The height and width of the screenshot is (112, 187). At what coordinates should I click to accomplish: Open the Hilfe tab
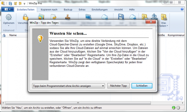132,10
